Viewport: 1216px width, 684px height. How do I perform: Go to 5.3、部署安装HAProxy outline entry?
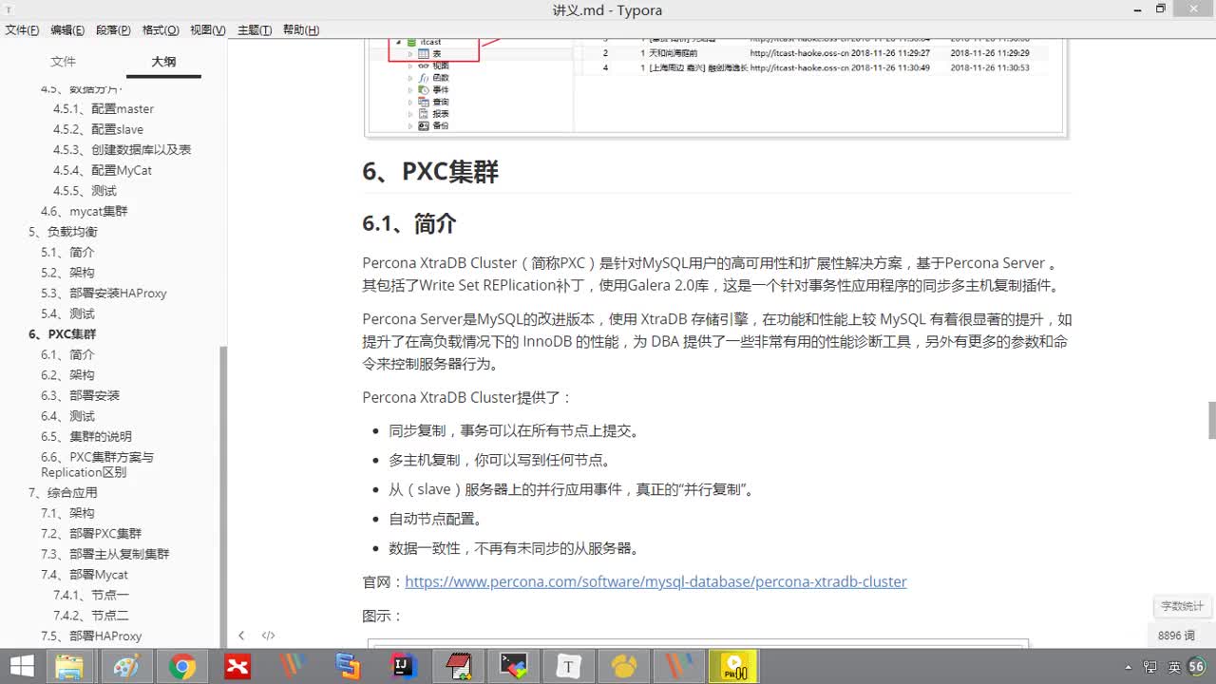(104, 294)
